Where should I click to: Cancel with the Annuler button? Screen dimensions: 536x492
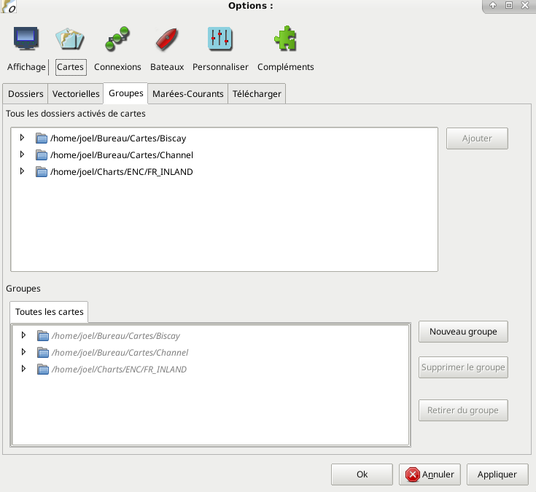point(430,475)
